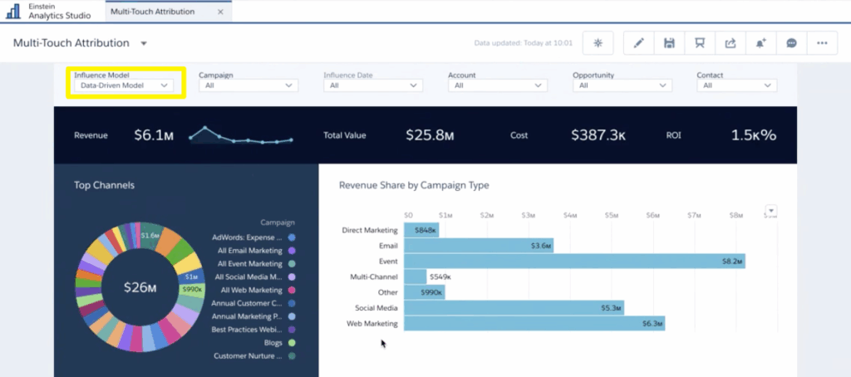851x377 pixels.
Task: Save dashboard with floppy disk icon
Action: point(669,43)
